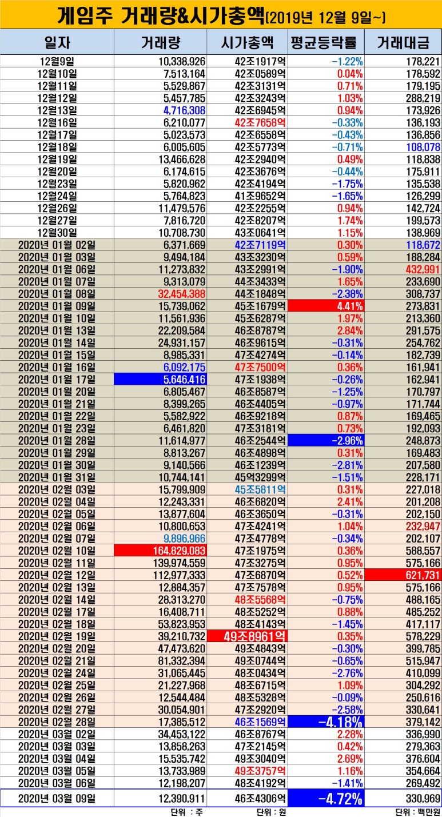Select the blue-highlighted -2.96% cell
Image resolution: width=442 pixels, height=817 pixels.
326,440
